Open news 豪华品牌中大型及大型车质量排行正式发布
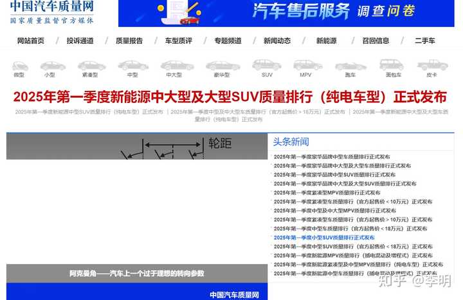463x300 pixels. (342, 166)
